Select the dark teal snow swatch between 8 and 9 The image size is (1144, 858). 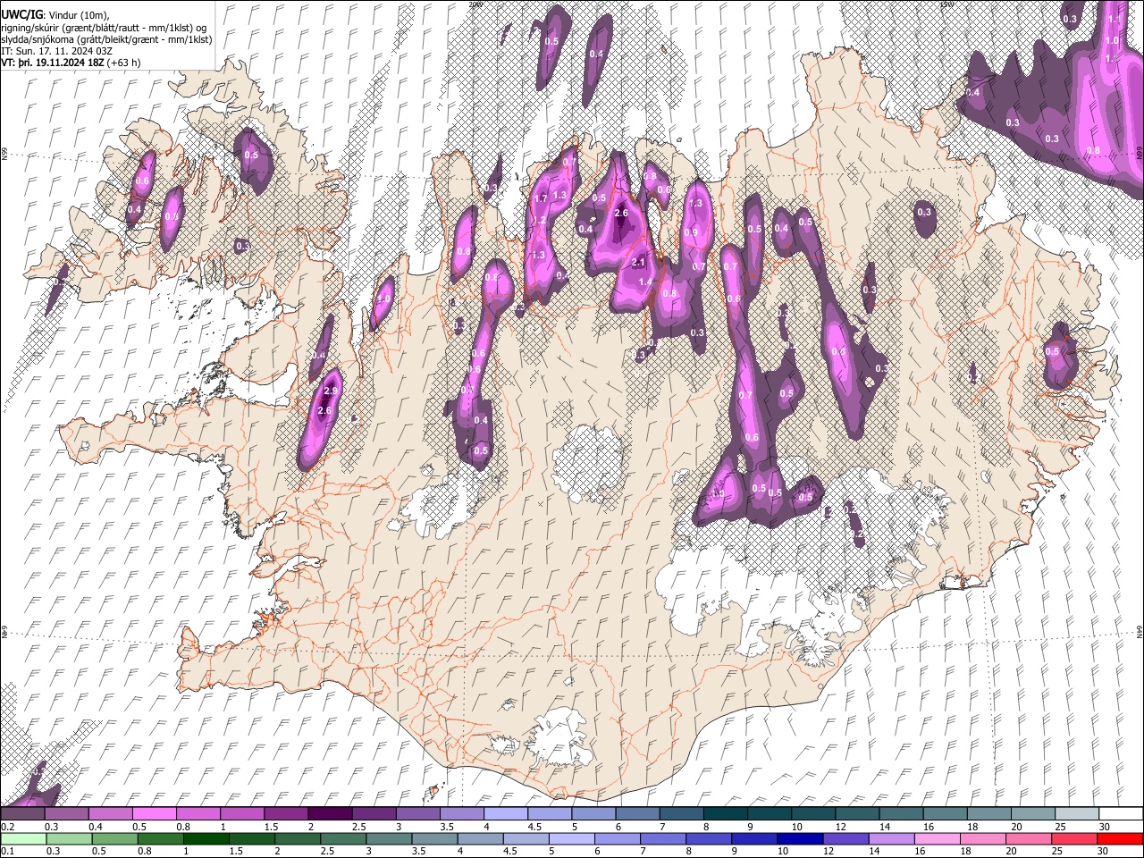click(x=726, y=813)
